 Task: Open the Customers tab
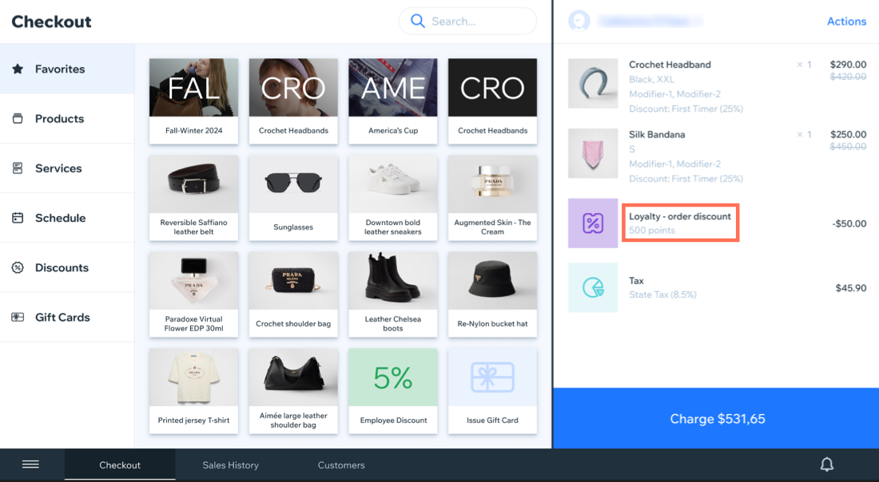(341, 464)
